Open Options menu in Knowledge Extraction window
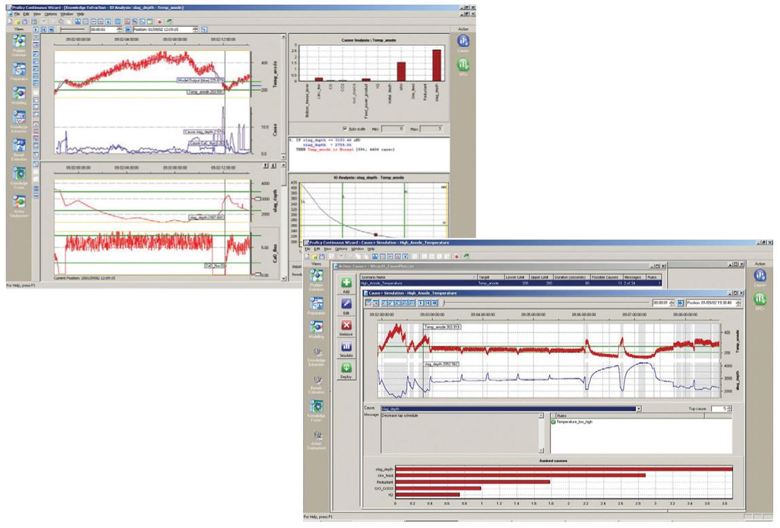This screenshot has width=780, height=528. click(51, 14)
